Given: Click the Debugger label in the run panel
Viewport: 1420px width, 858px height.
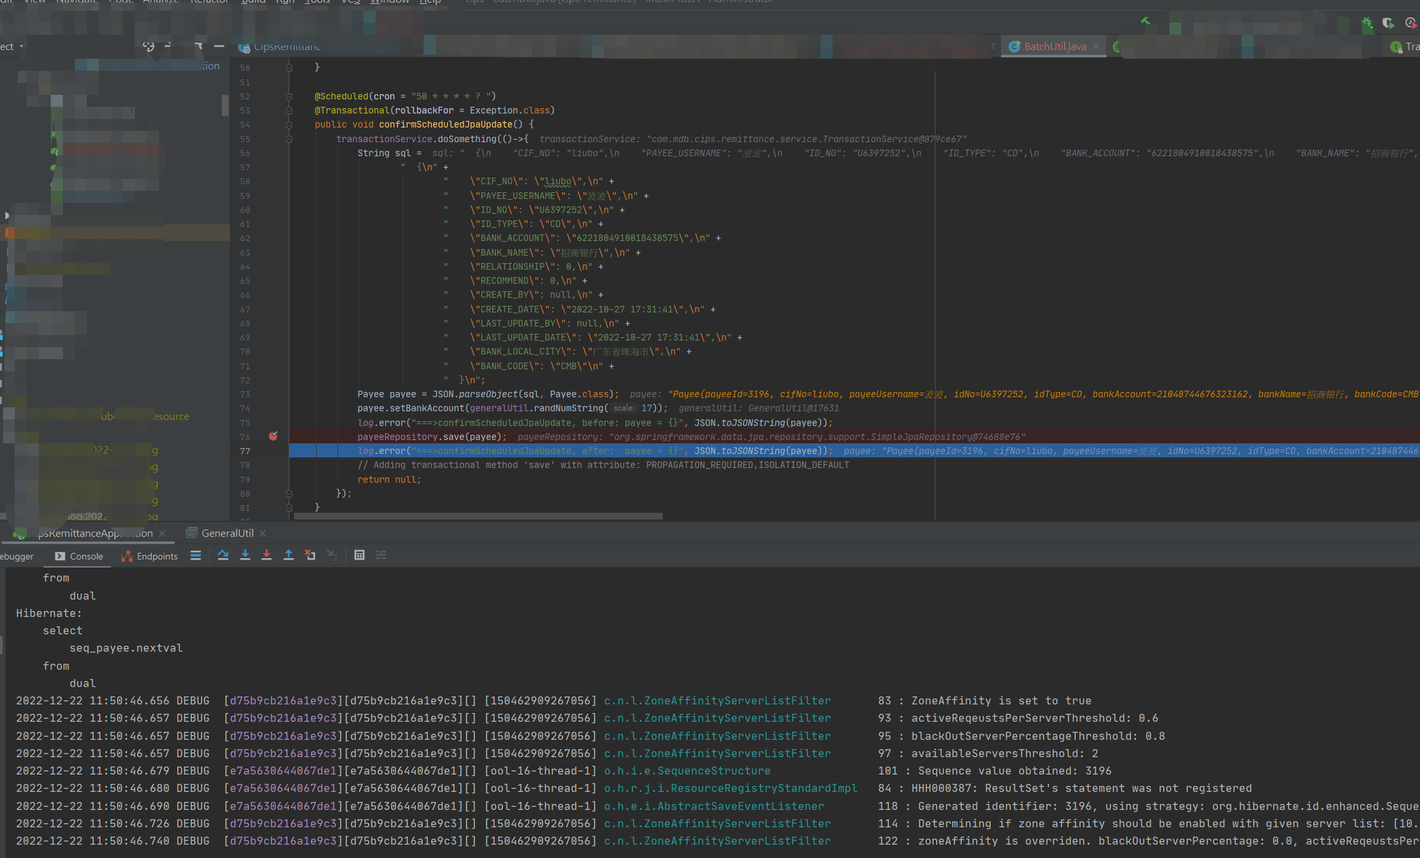Looking at the screenshot, I should pyautogui.click(x=17, y=556).
